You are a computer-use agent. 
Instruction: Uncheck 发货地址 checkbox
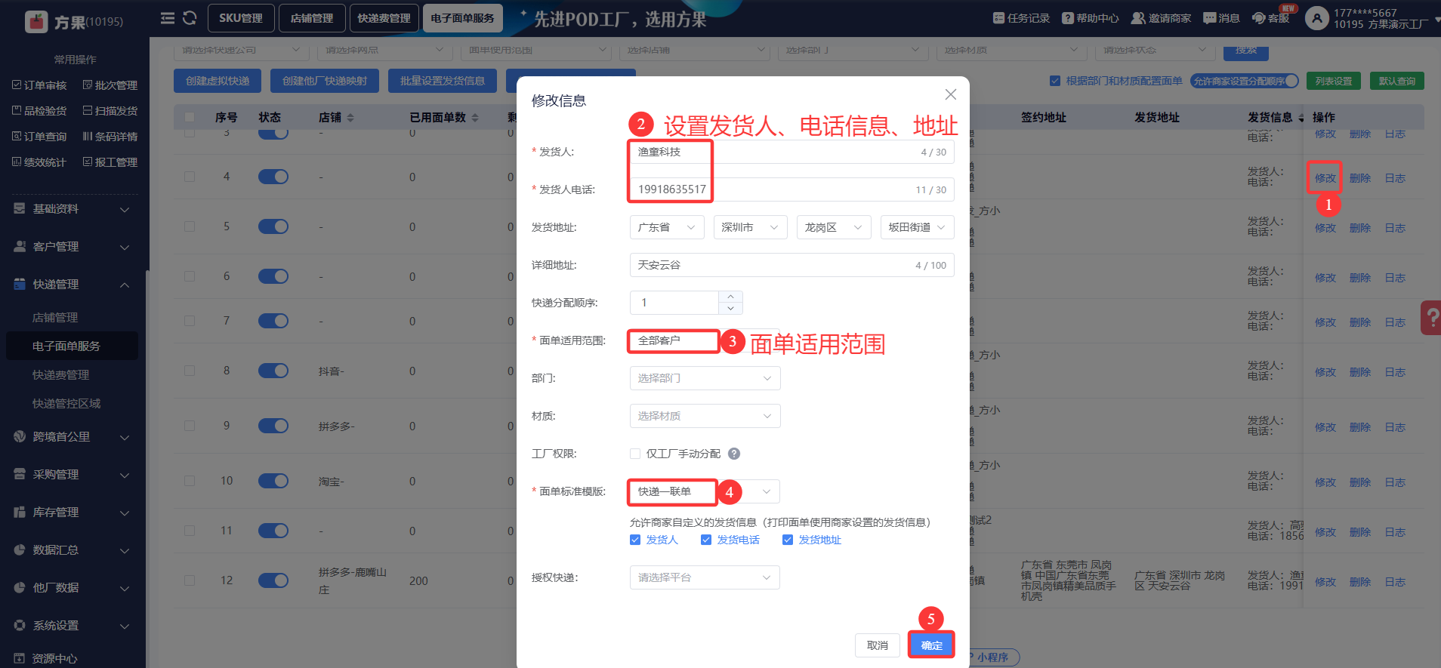(x=788, y=540)
